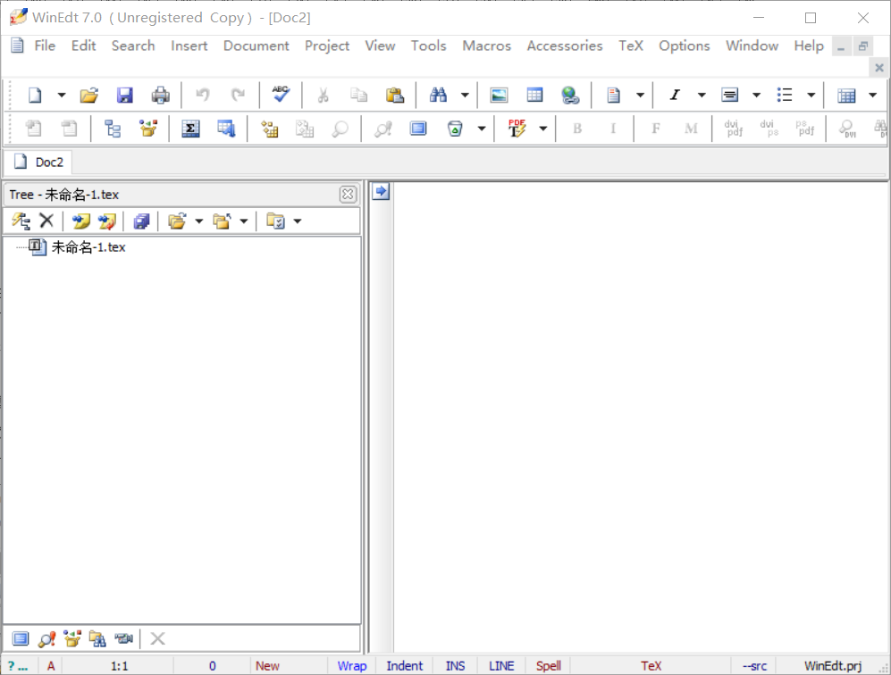Image resolution: width=891 pixels, height=675 pixels.
Task: Insert a picture using image icon
Action: [499, 95]
